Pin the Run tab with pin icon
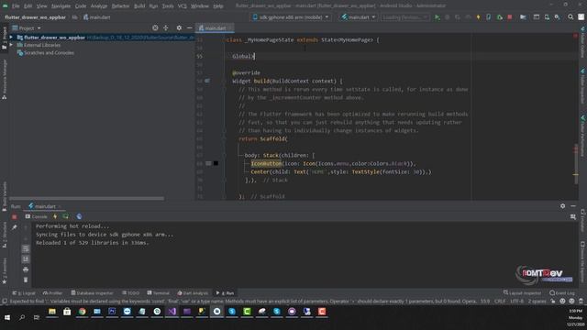 pyautogui.click(x=15, y=227)
